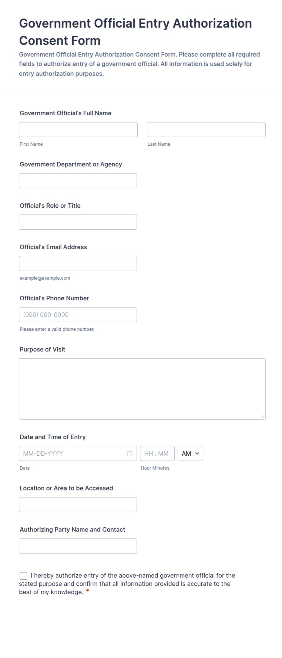Focus the Official's Phone Number field

pyautogui.click(x=78, y=315)
